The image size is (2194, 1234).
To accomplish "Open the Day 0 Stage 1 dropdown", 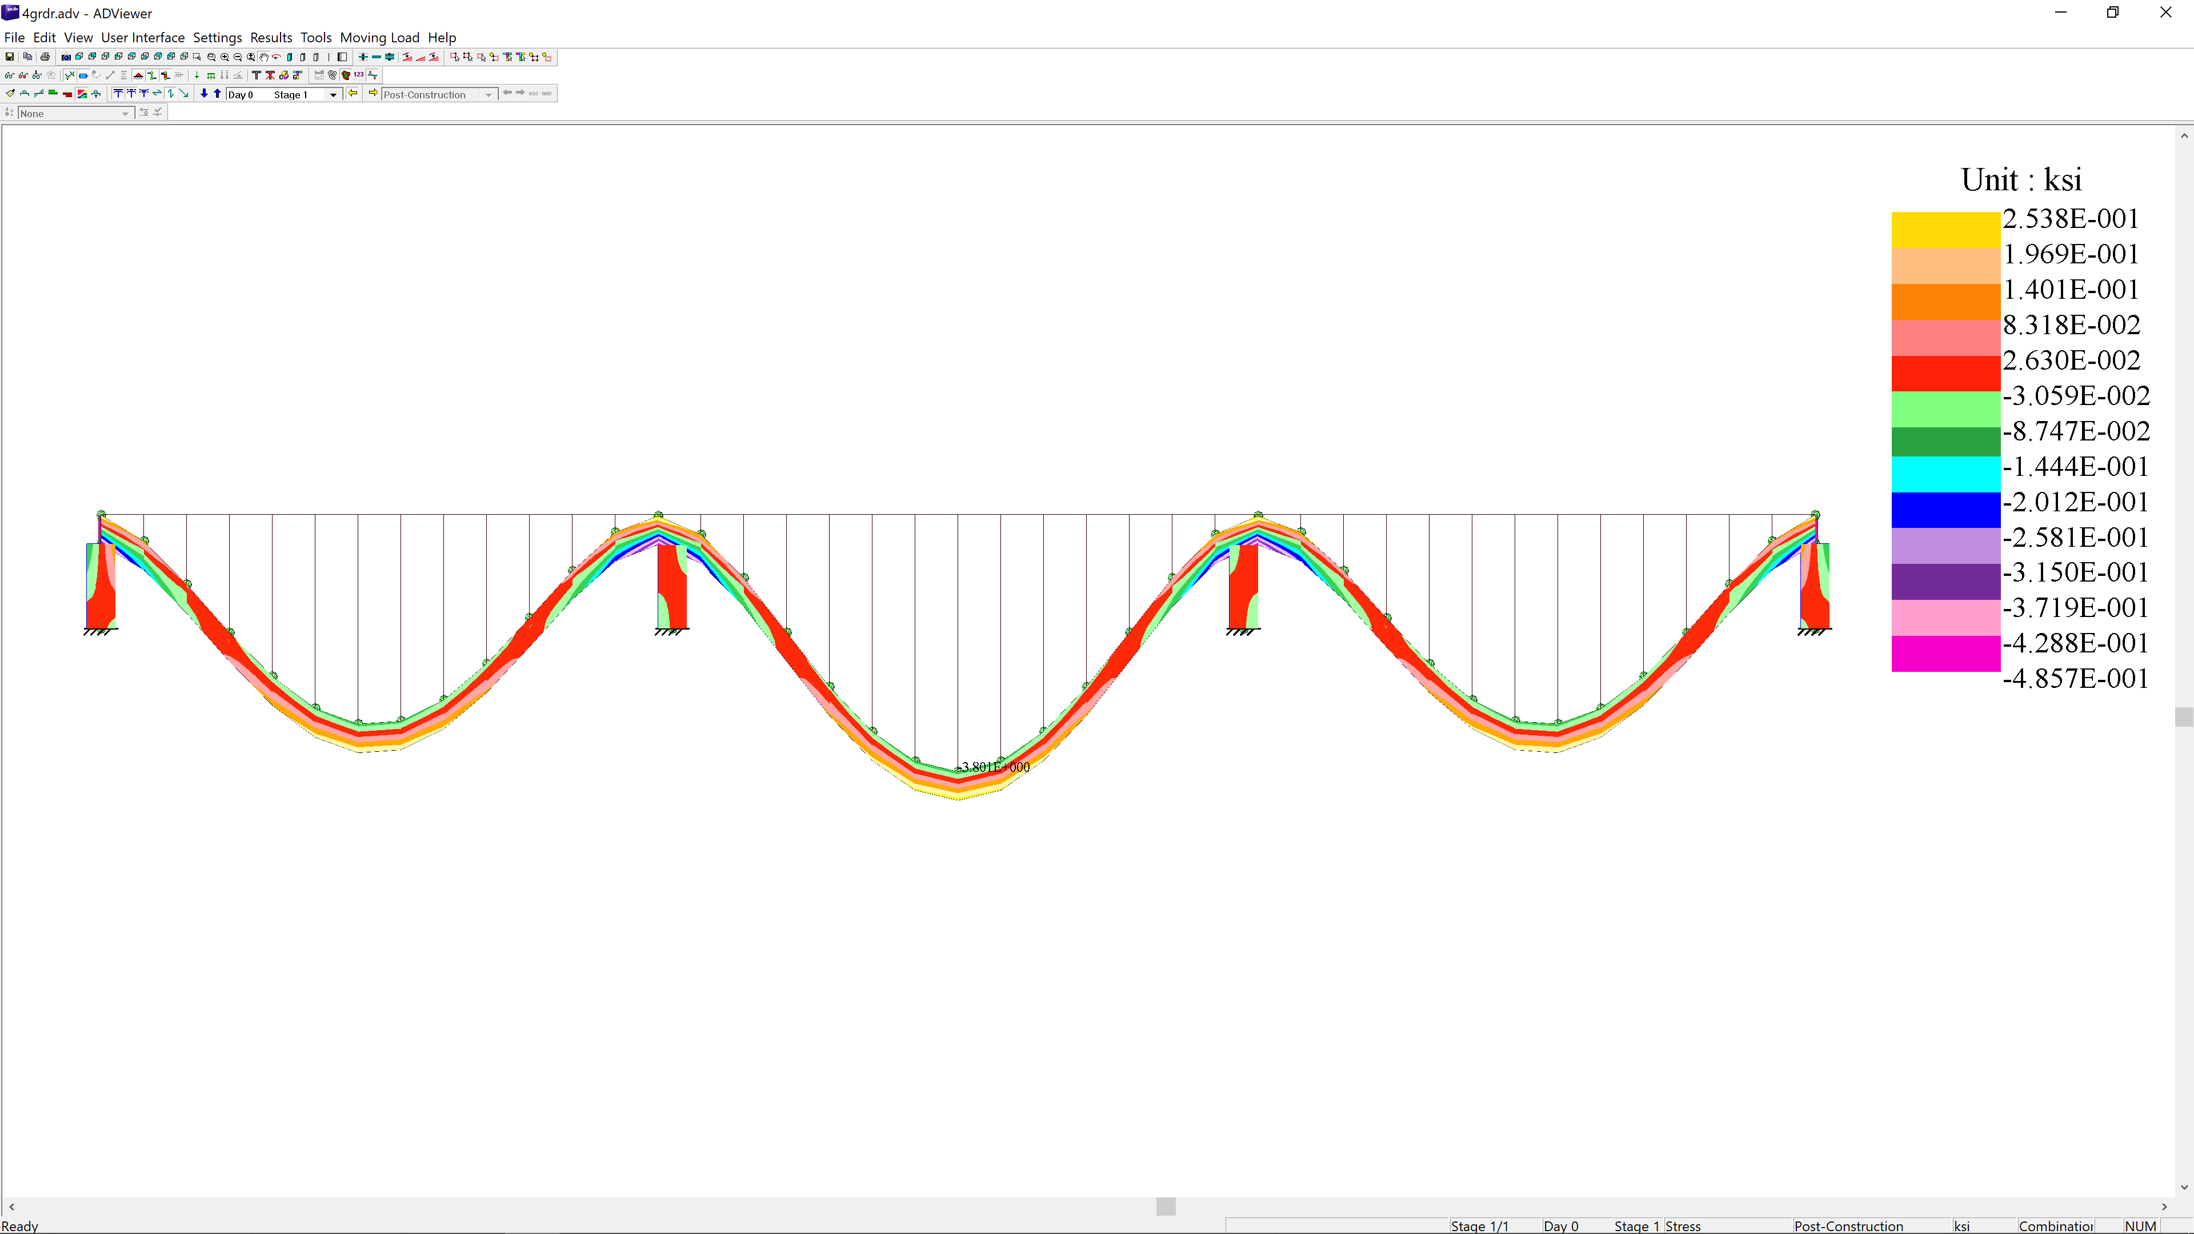I will [x=333, y=94].
